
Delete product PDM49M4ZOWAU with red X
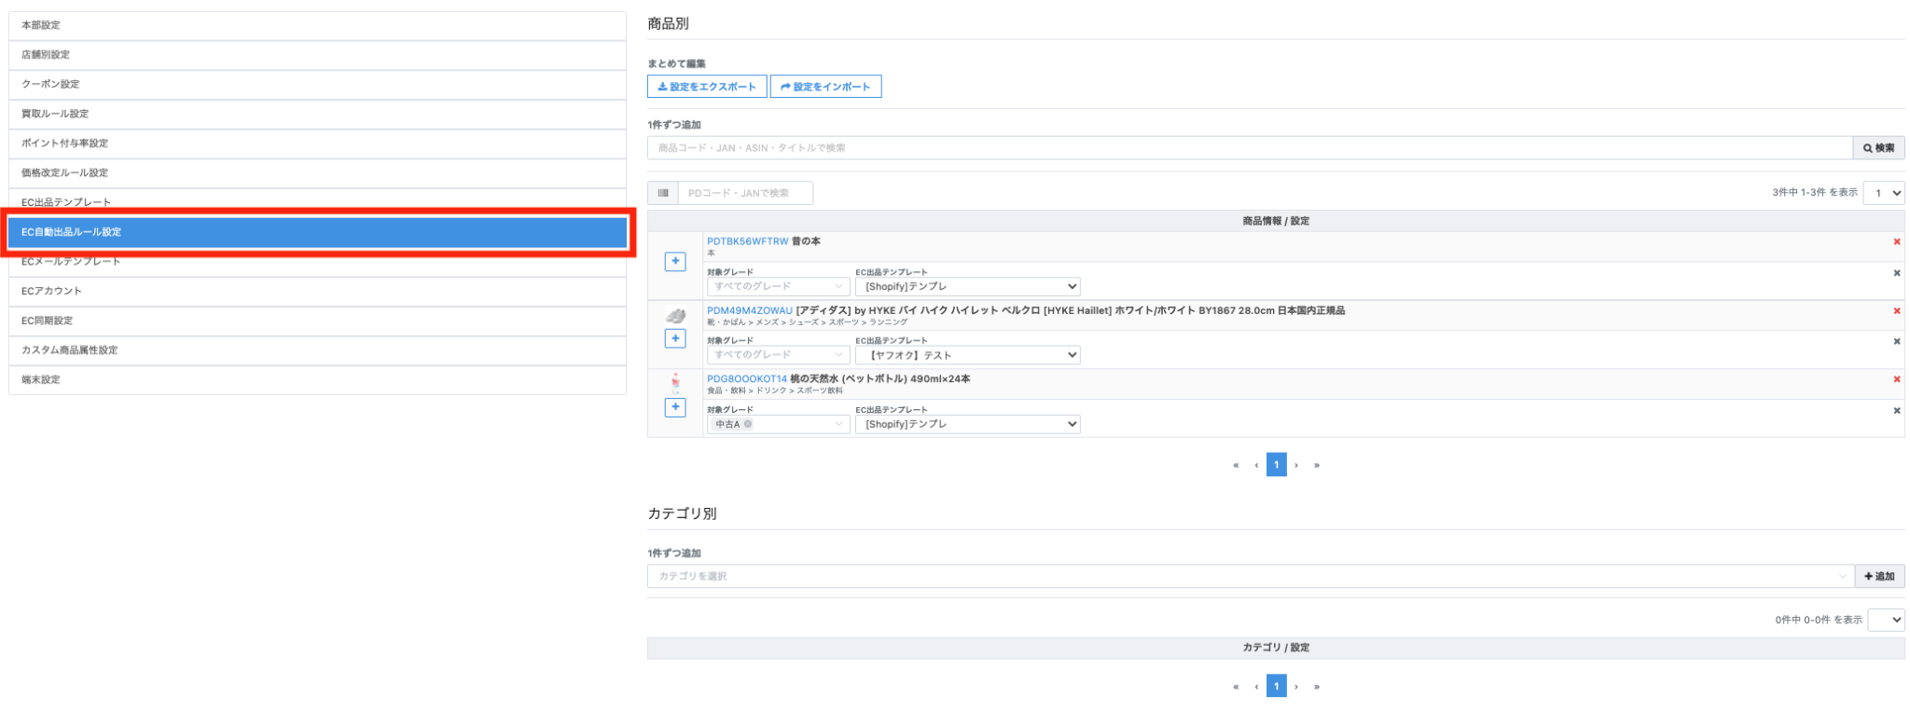click(1896, 311)
